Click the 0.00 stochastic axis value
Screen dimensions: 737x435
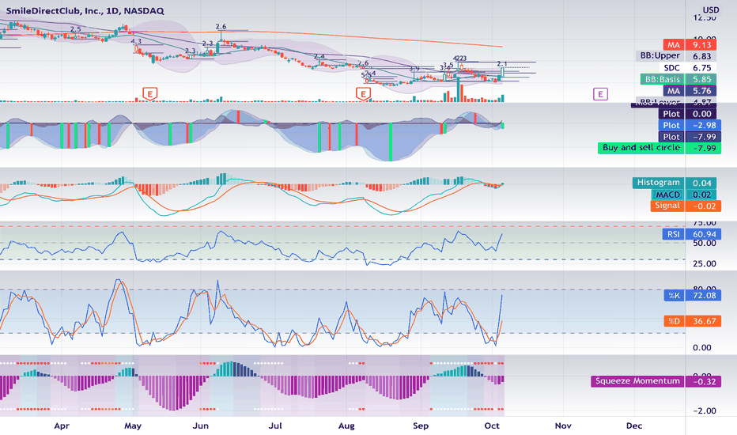click(x=702, y=347)
